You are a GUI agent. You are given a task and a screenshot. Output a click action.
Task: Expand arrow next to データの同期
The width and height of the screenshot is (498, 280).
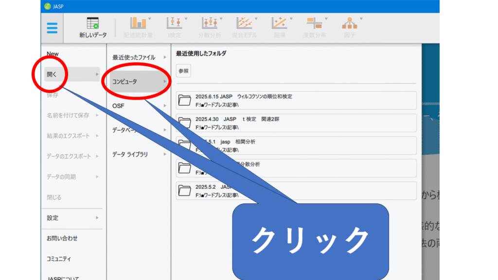coord(97,177)
